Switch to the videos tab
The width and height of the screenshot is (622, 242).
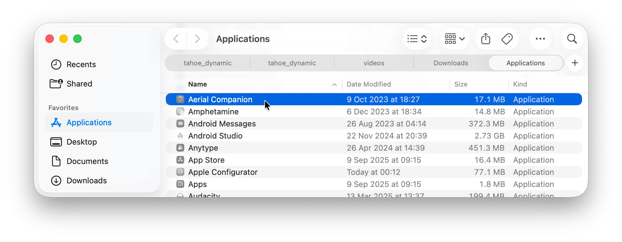click(374, 63)
